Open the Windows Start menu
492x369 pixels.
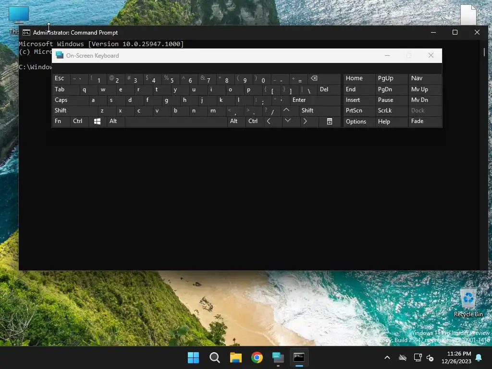click(x=193, y=357)
